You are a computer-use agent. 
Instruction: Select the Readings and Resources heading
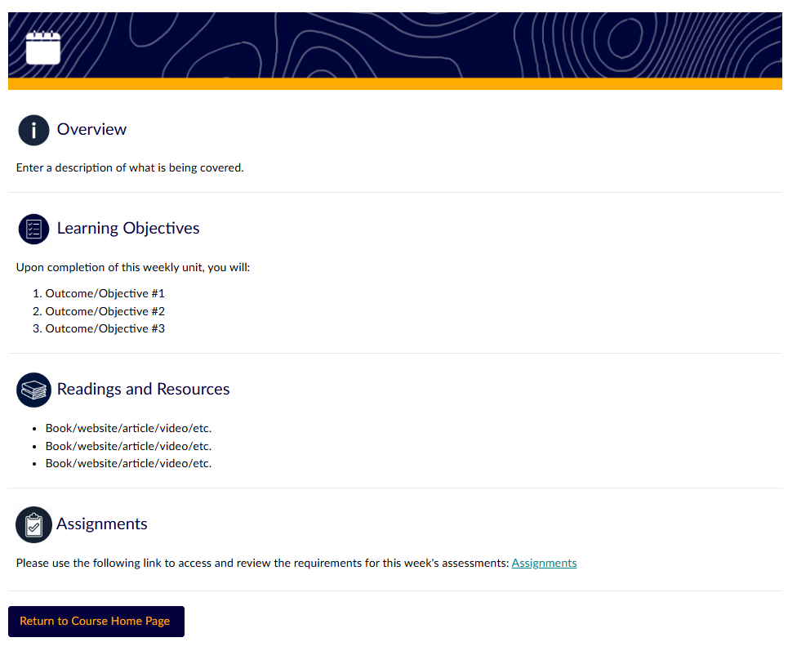(143, 389)
